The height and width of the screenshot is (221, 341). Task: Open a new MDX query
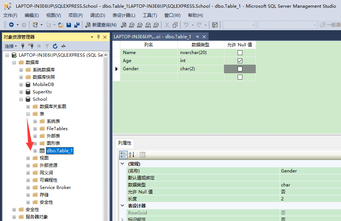131,25
